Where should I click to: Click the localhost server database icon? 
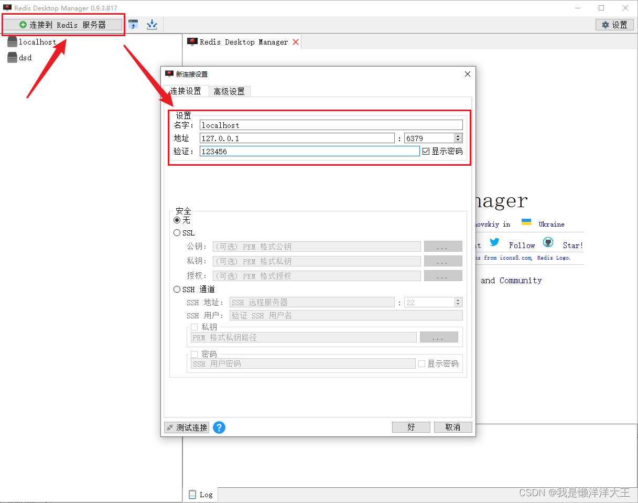(x=12, y=41)
